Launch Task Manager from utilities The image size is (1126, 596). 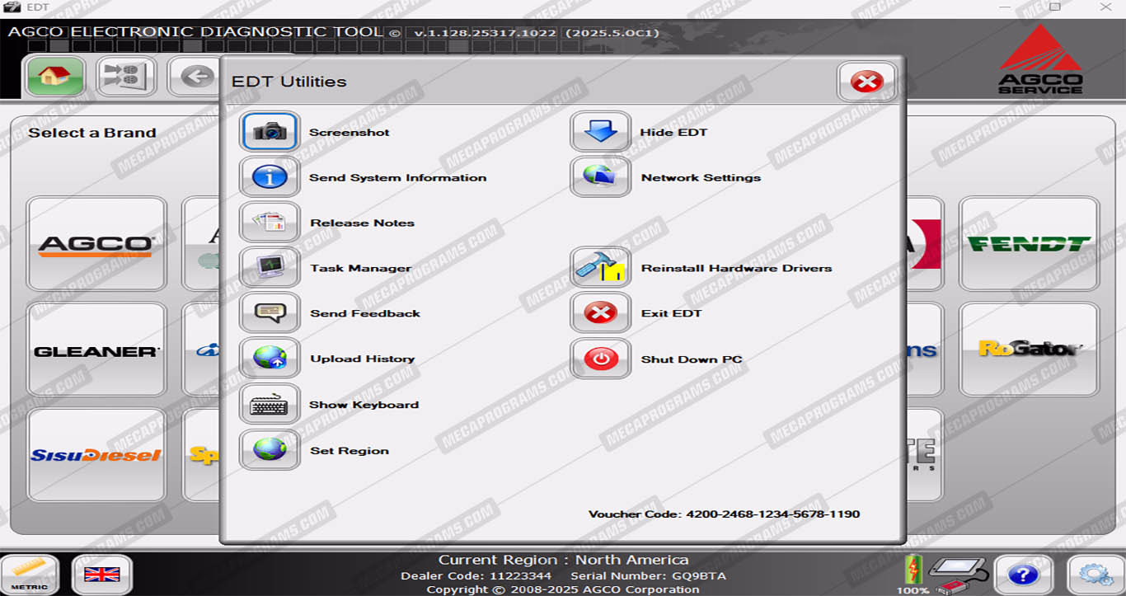[270, 268]
